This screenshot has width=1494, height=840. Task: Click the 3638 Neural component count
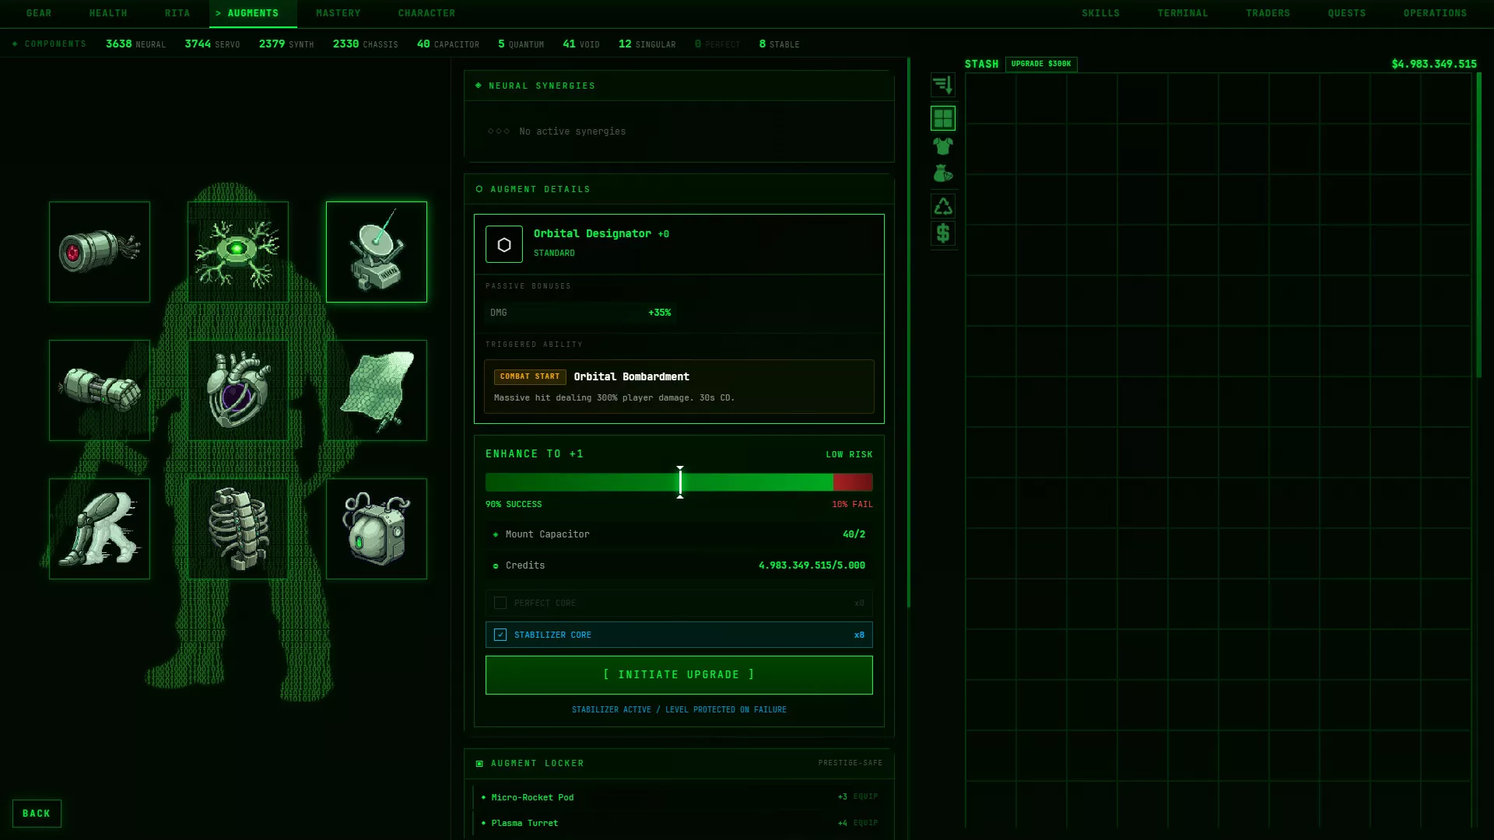click(135, 44)
